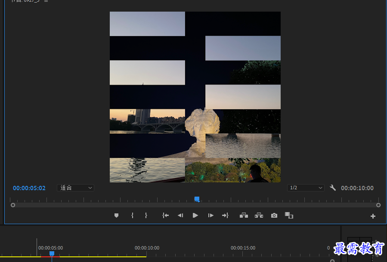The height and width of the screenshot is (262, 387).
Task: Mark Out point with right brace button
Action: pyautogui.click(x=146, y=216)
